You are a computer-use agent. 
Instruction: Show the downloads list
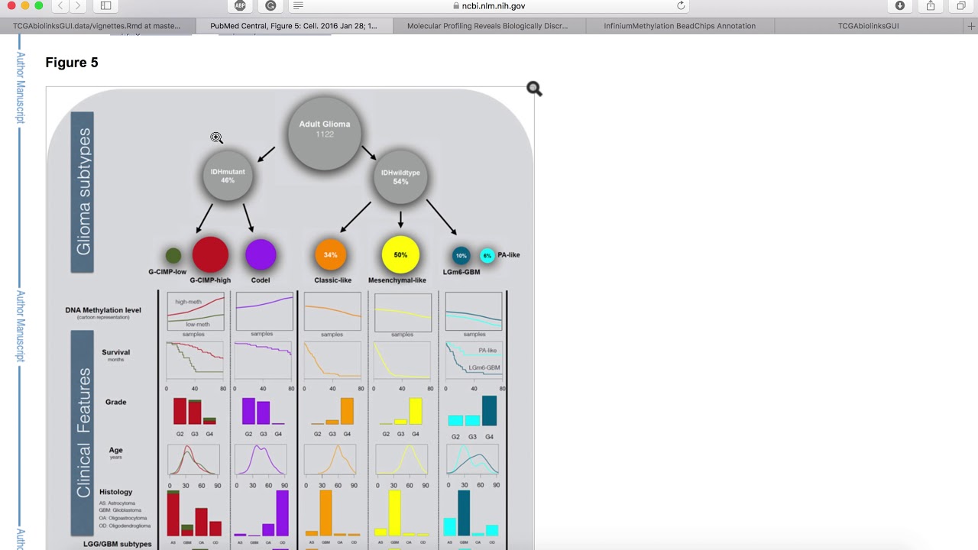899,6
